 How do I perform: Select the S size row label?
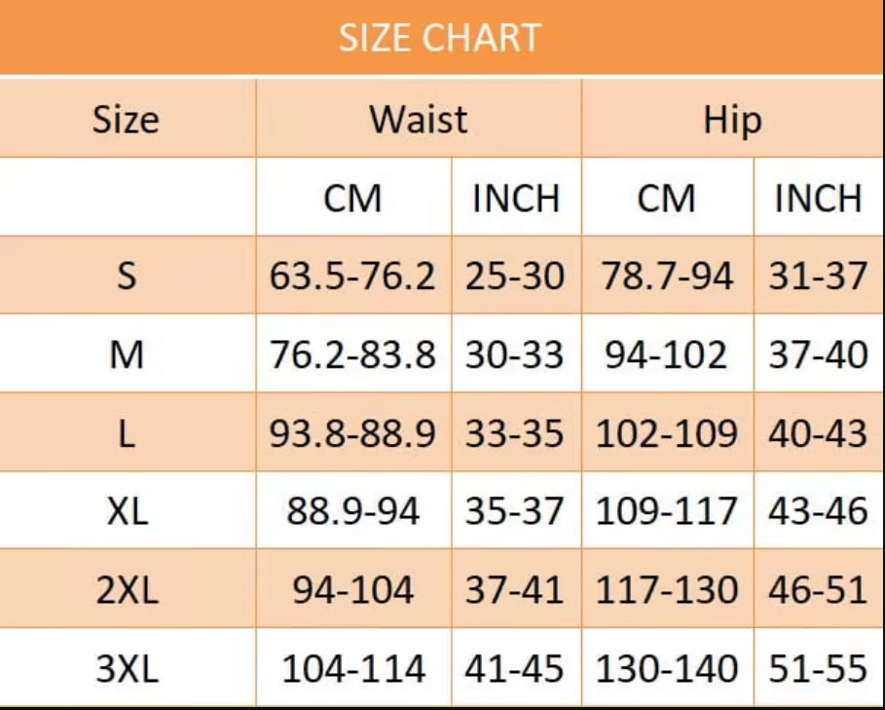pyautogui.click(x=127, y=277)
